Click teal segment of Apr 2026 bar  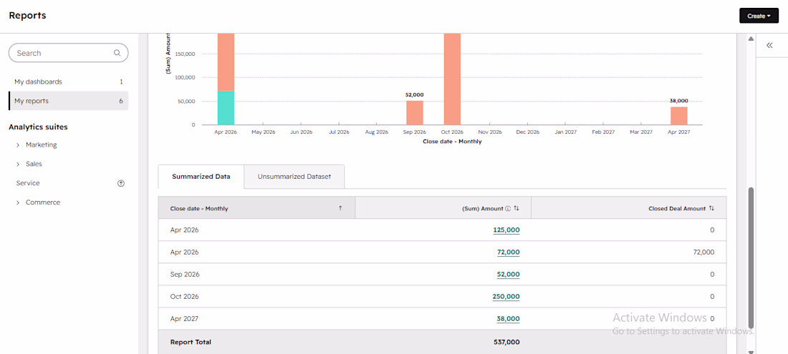(x=226, y=108)
